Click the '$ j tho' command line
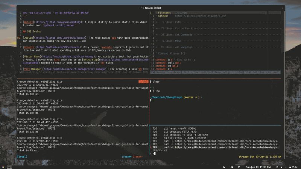 (155, 91)
